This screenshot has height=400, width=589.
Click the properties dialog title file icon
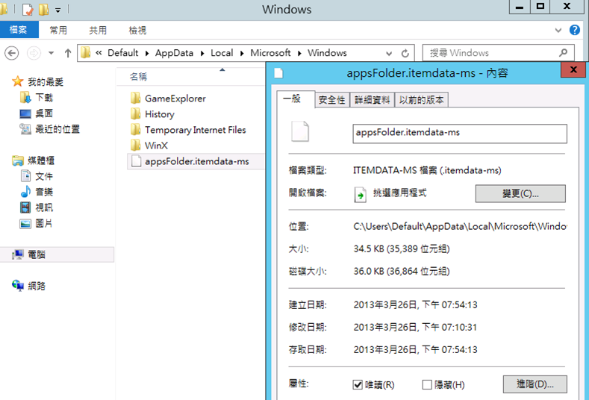(x=278, y=73)
